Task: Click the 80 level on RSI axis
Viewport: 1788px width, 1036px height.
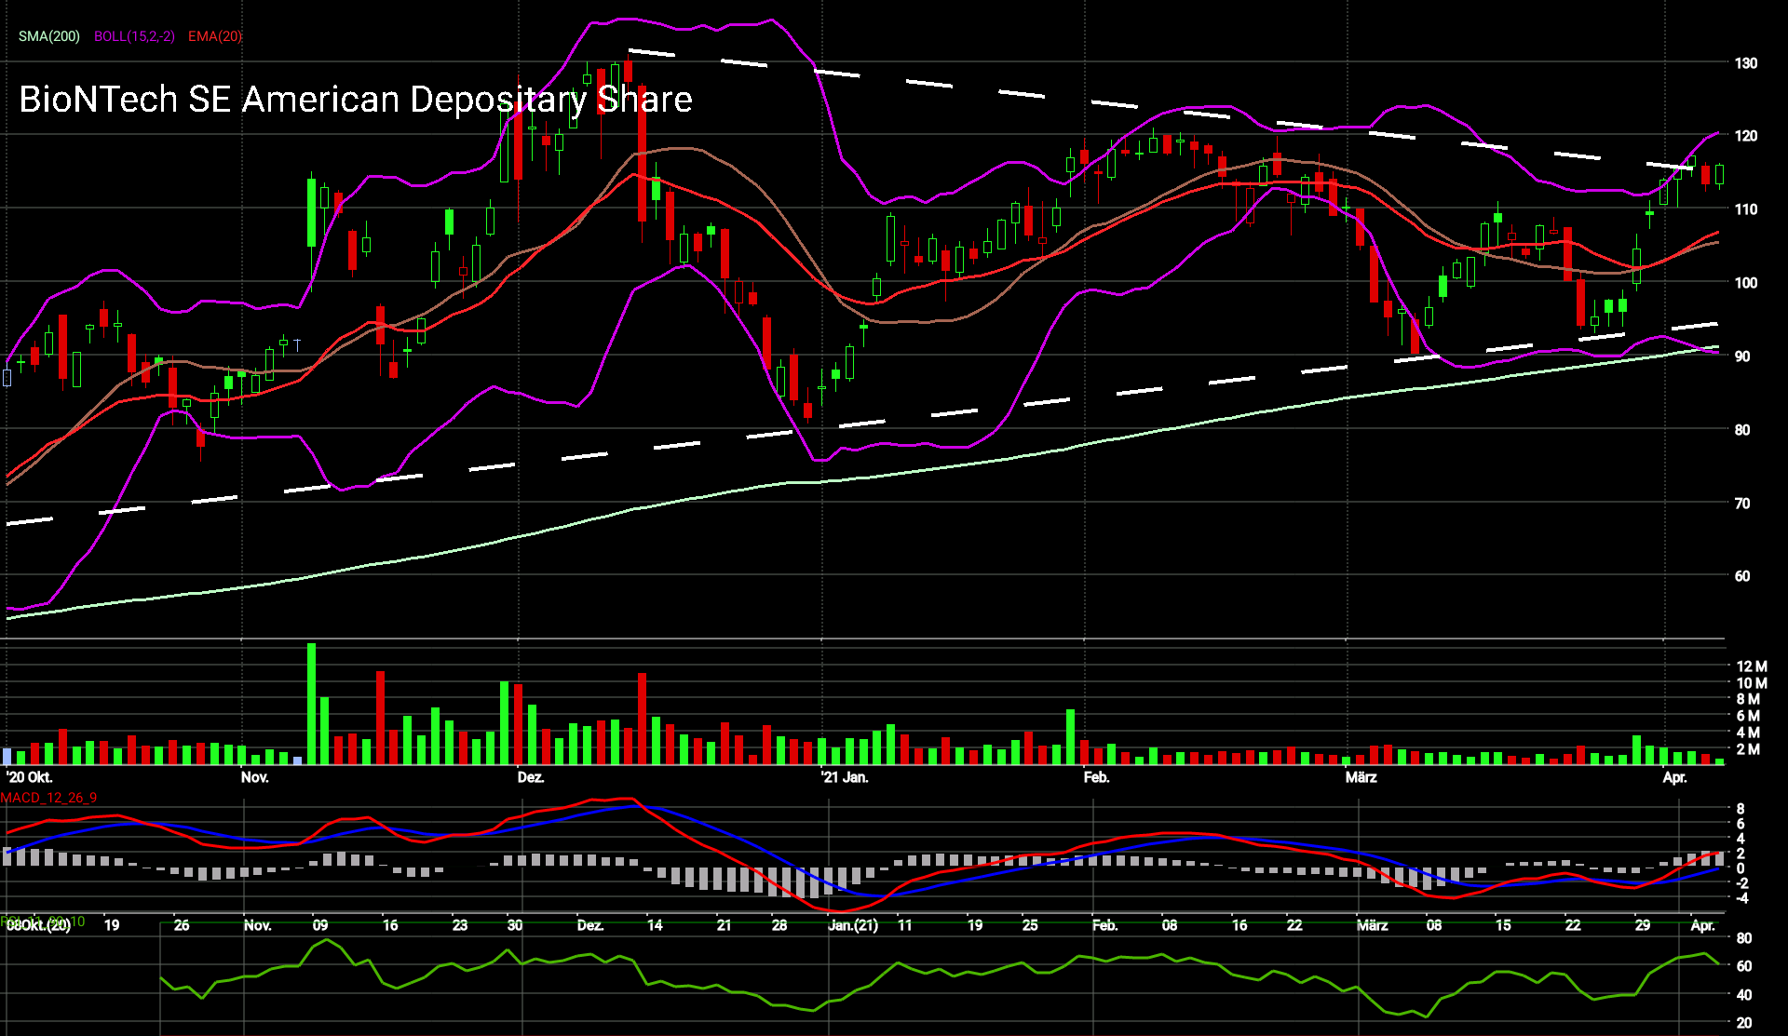Action: pyautogui.click(x=1743, y=938)
